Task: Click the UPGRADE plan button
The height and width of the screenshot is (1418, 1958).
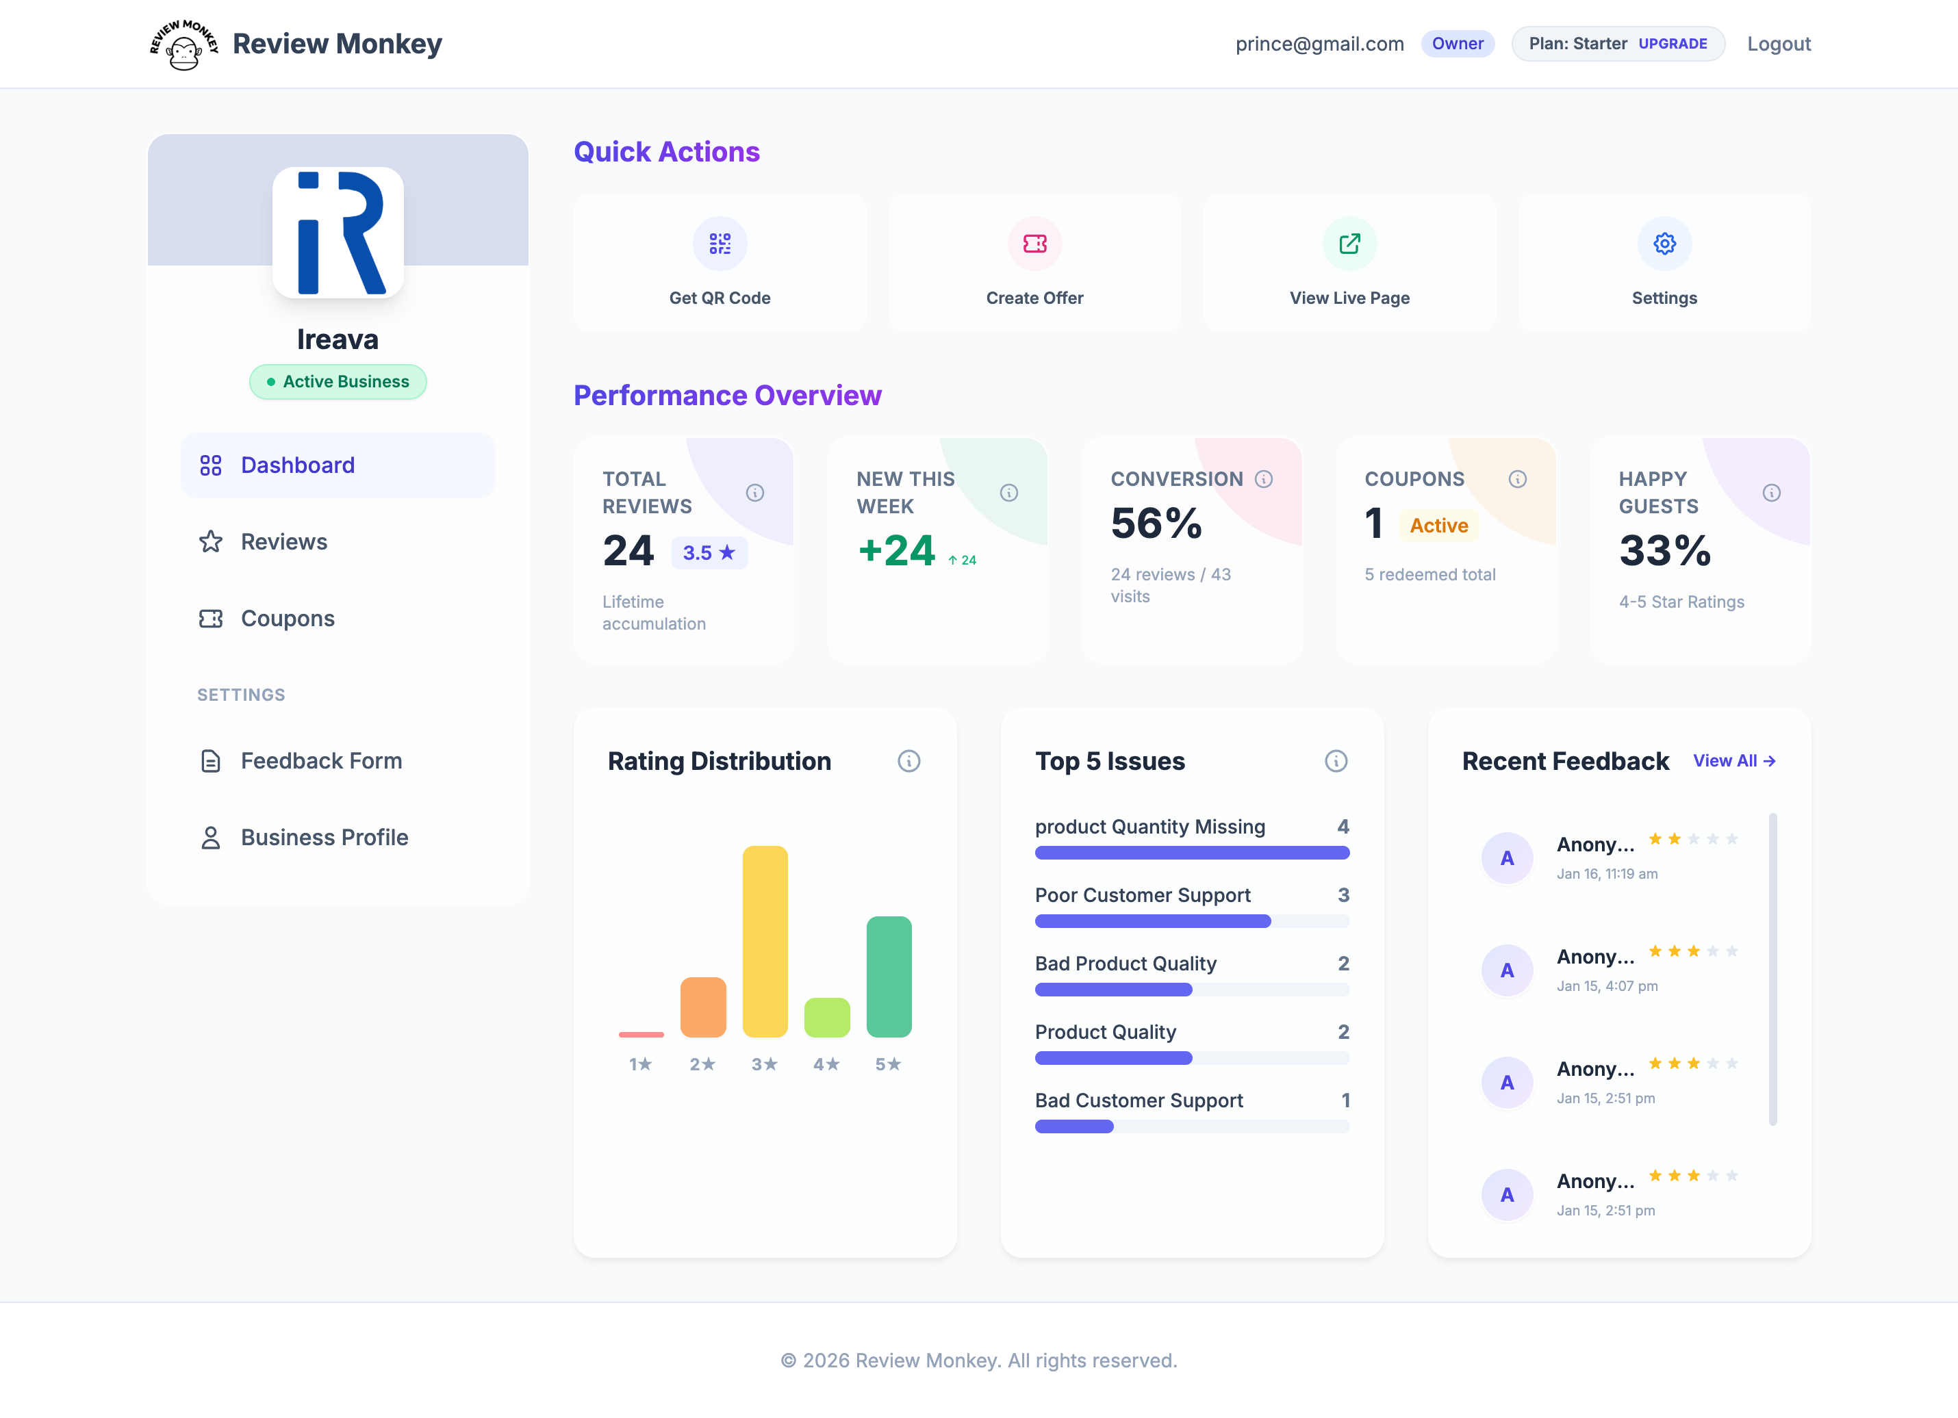Action: point(1673,43)
